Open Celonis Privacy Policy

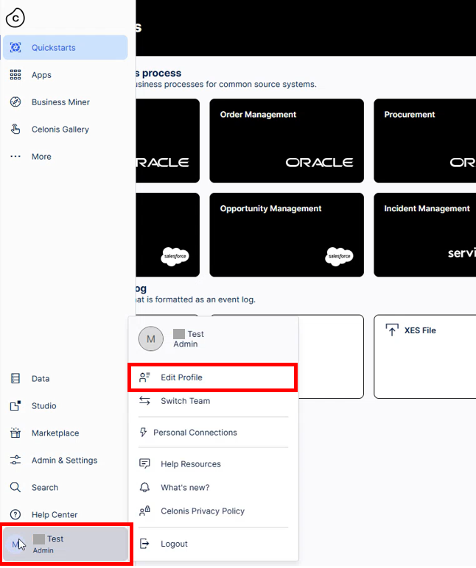point(213,511)
